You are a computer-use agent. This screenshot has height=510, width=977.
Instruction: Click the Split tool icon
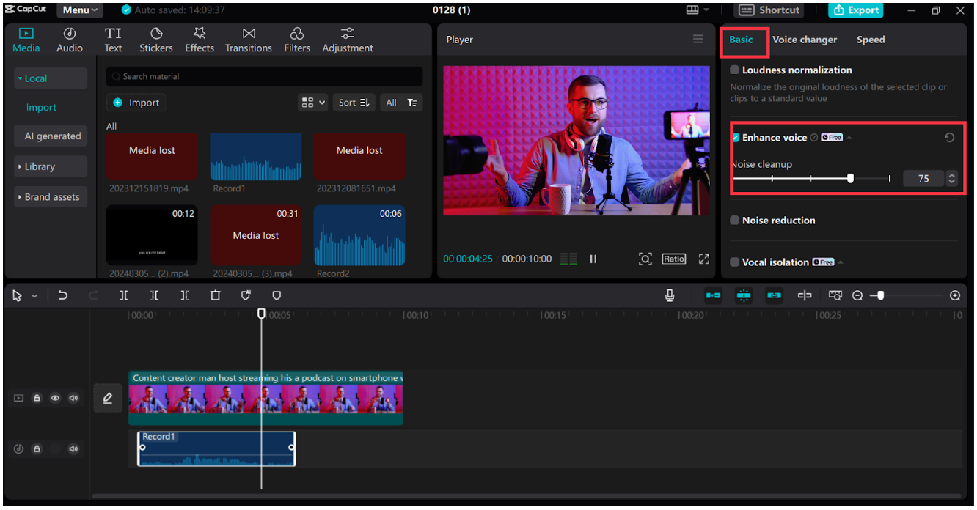click(x=124, y=295)
